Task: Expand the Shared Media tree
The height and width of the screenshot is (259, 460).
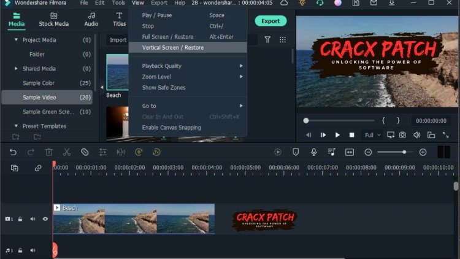Action: 16,68
